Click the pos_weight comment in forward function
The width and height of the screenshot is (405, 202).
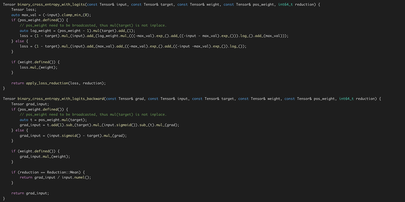point(93,25)
